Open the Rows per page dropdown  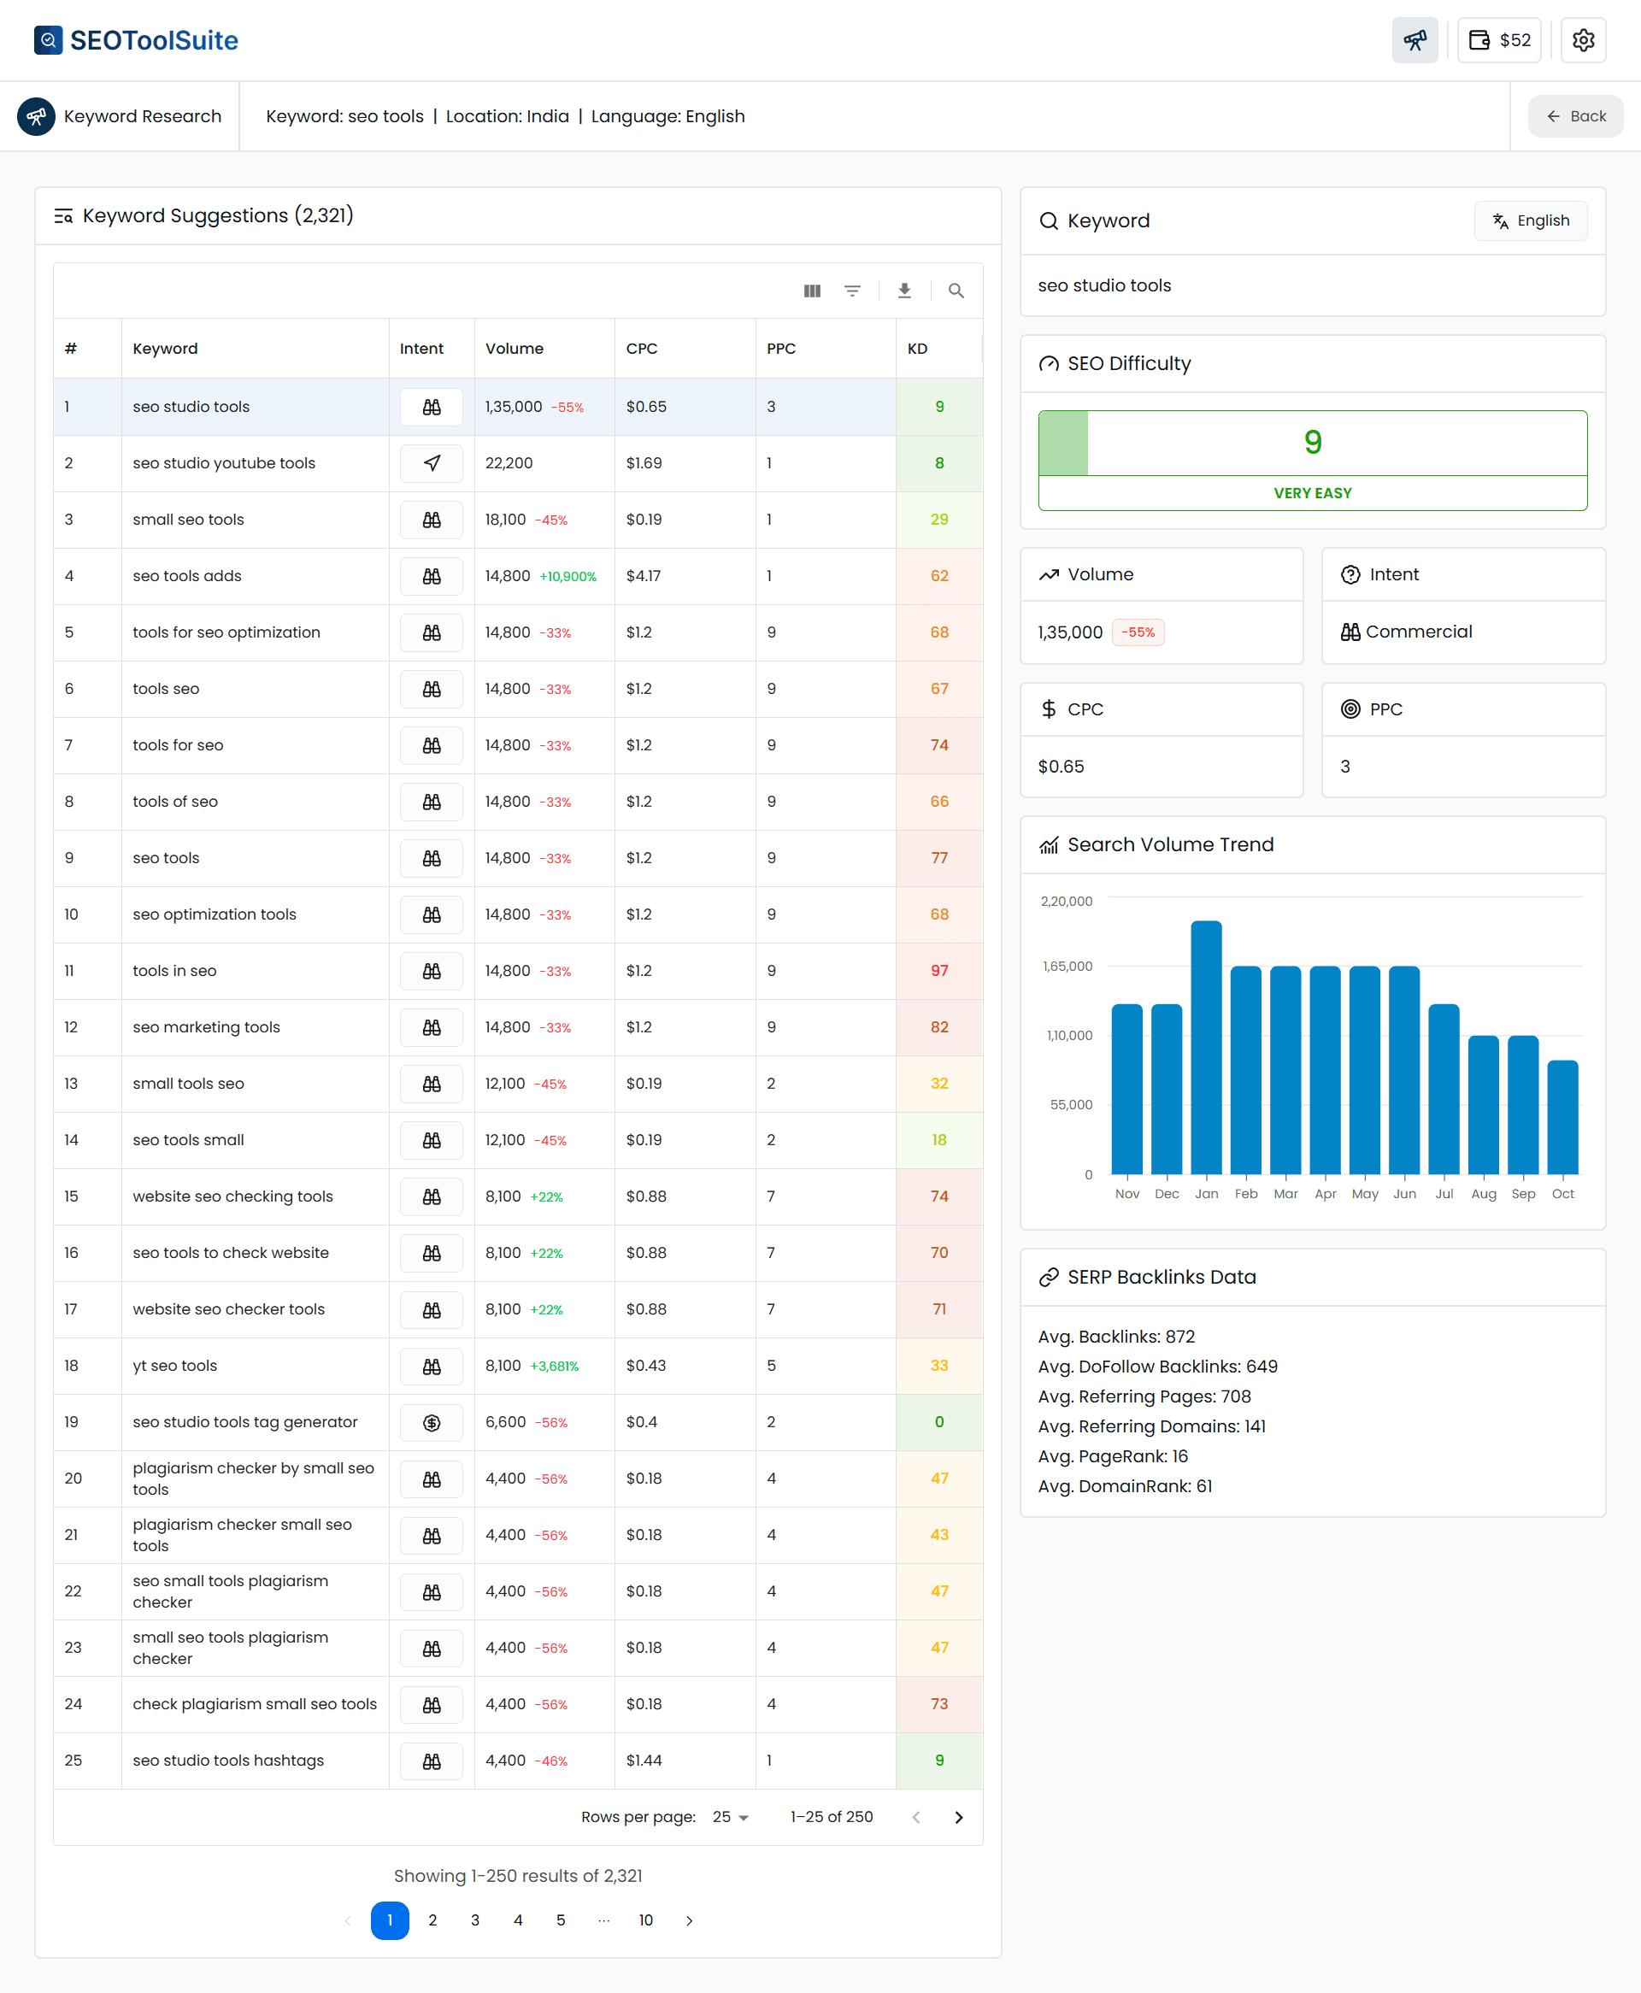(729, 1816)
